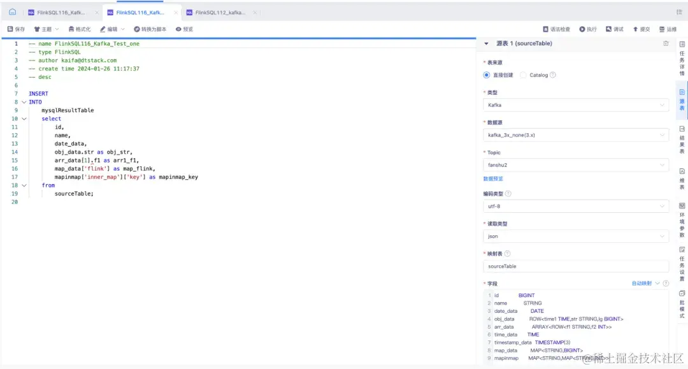Click the Operations (运维) button

(668, 29)
